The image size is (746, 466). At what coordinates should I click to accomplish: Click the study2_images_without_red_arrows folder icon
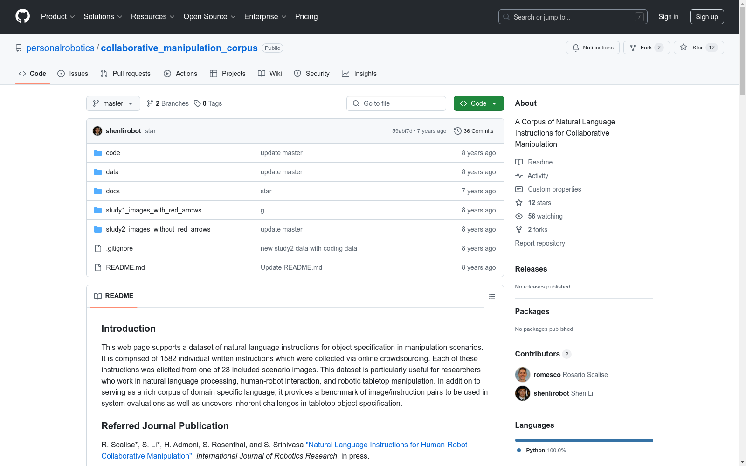click(98, 229)
